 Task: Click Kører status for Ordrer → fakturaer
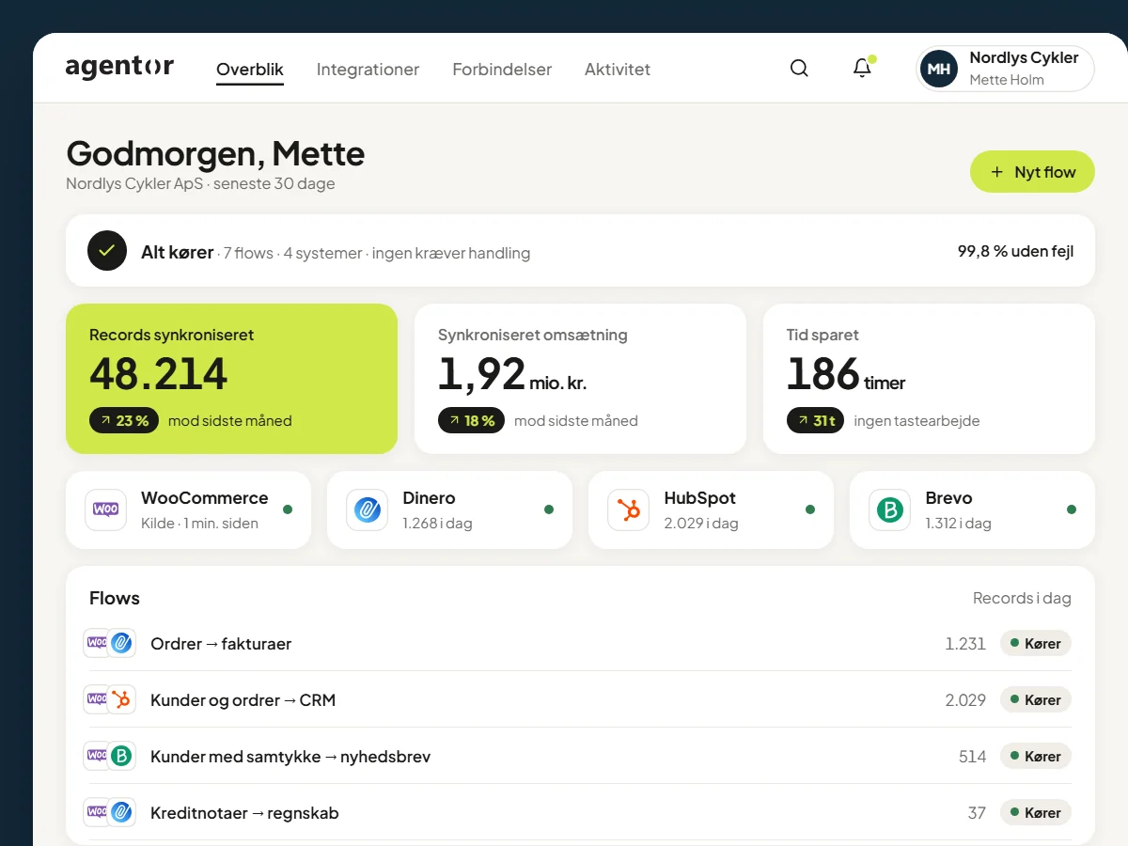[x=1036, y=644]
